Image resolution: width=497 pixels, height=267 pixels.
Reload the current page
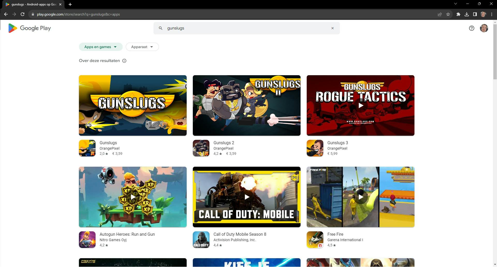pyautogui.click(x=23, y=14)
